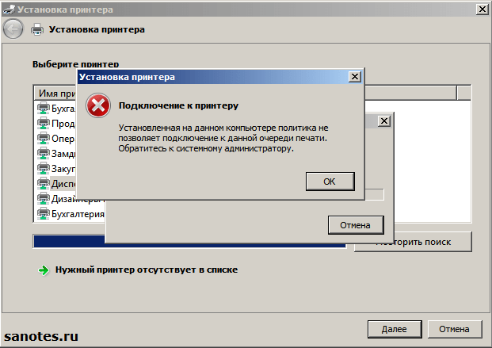Screen dimensions: 492x348
Task: Click the printer icon in the first list row
Action: coord(44,108)
